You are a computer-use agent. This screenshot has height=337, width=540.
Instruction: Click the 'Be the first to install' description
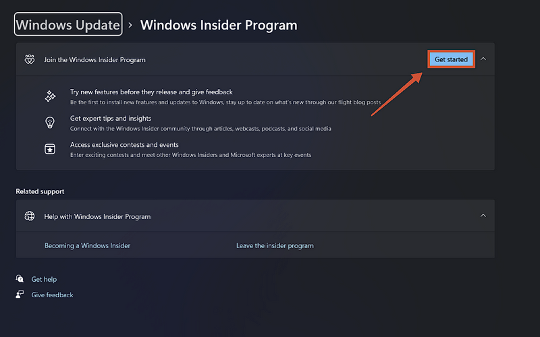[225, 102]
